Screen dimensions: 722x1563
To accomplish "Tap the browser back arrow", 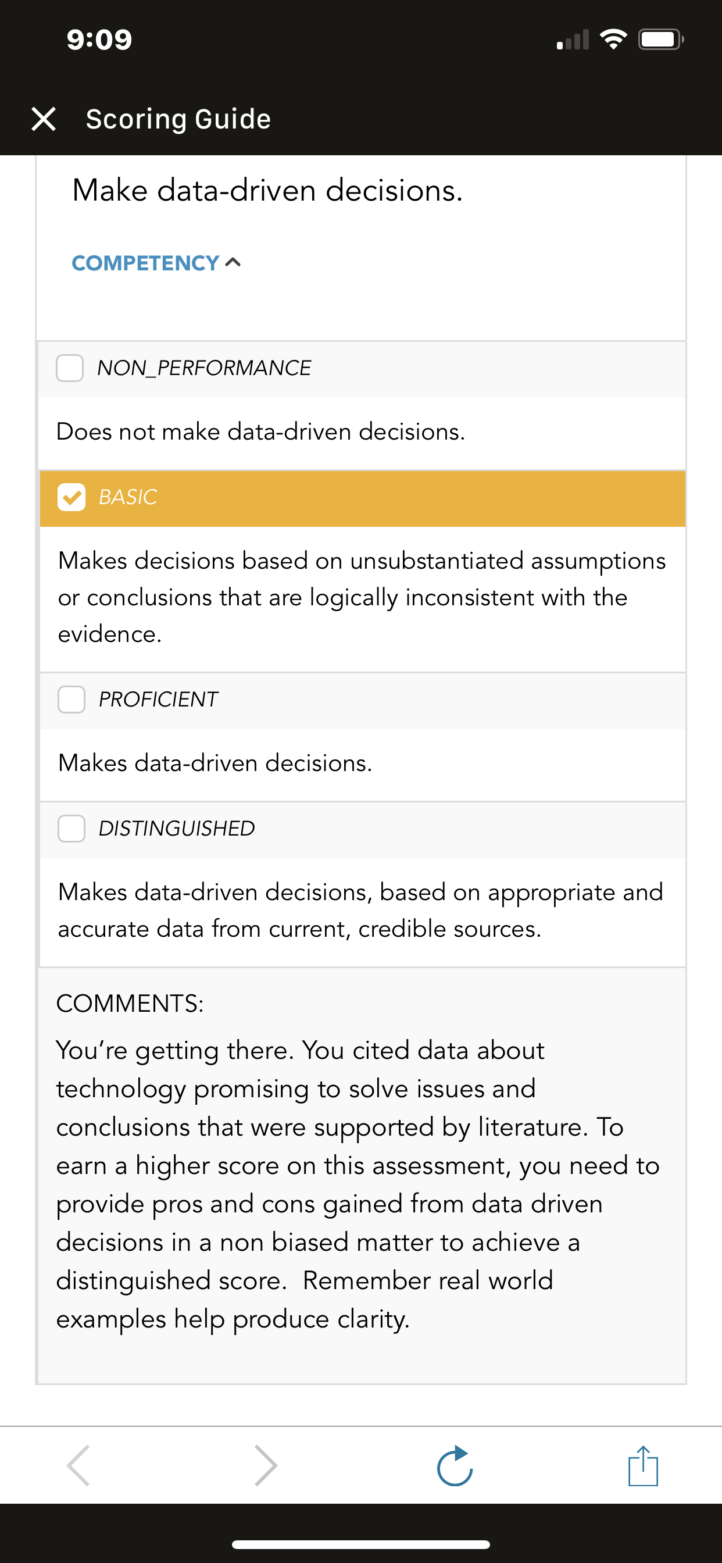I will 78,1466.
